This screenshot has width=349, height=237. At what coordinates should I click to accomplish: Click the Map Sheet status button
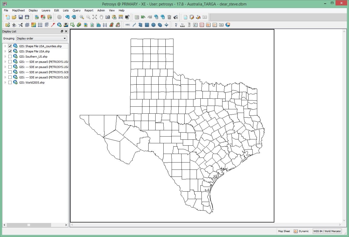point(284,231)
